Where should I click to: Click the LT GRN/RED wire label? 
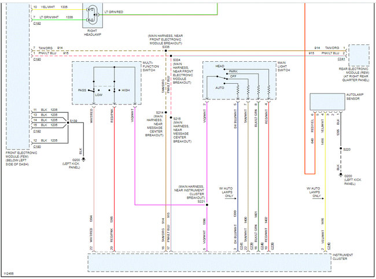coord(114,12)
